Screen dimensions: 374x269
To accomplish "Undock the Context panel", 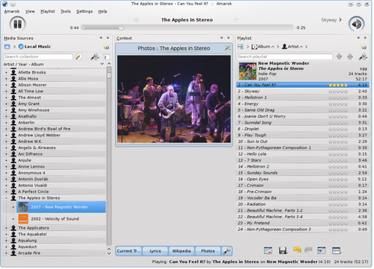I will click(222, 38).
